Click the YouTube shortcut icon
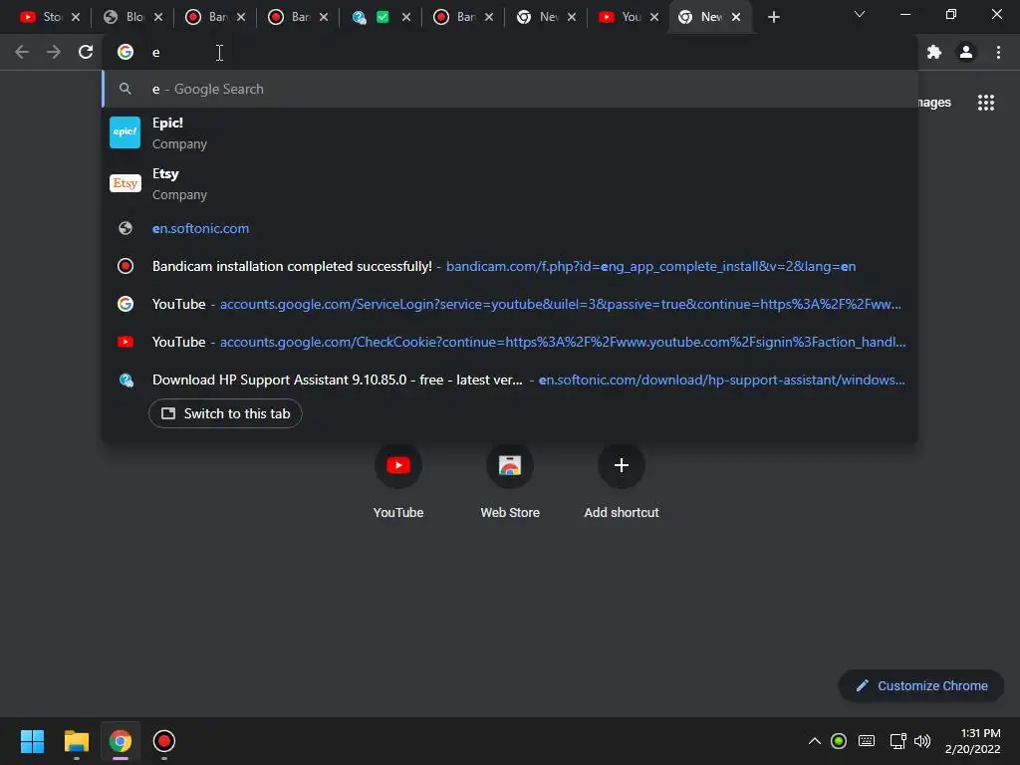This screenshot has width=1020, height=765. pos(398,465)
